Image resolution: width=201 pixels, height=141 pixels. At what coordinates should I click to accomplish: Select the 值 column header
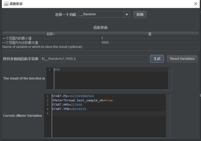[150, 34]
